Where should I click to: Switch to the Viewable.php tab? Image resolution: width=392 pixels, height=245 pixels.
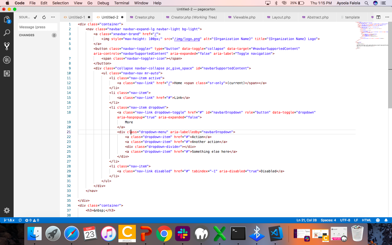(x=244, y=17)
